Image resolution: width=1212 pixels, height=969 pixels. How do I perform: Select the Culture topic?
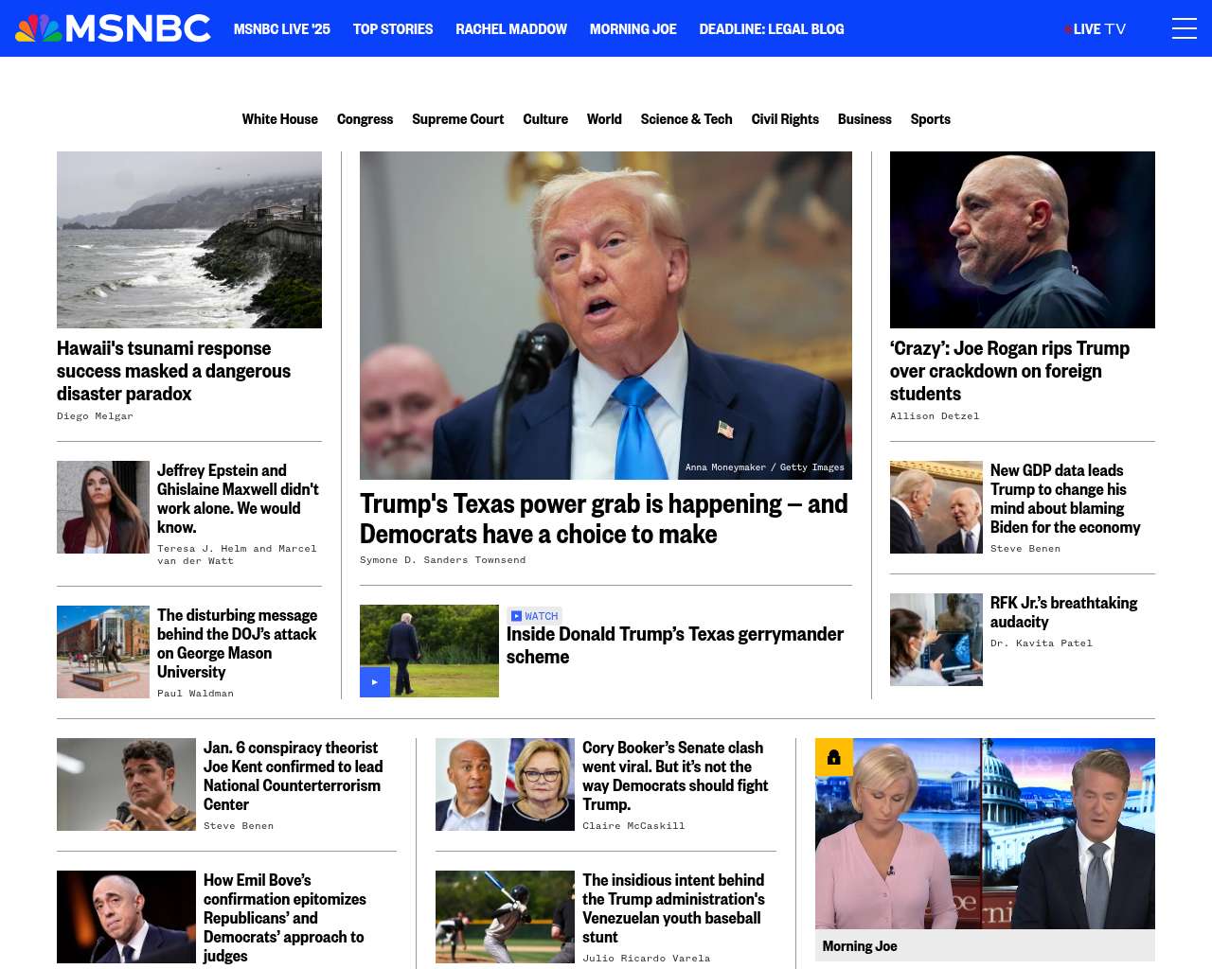(545, 119)
